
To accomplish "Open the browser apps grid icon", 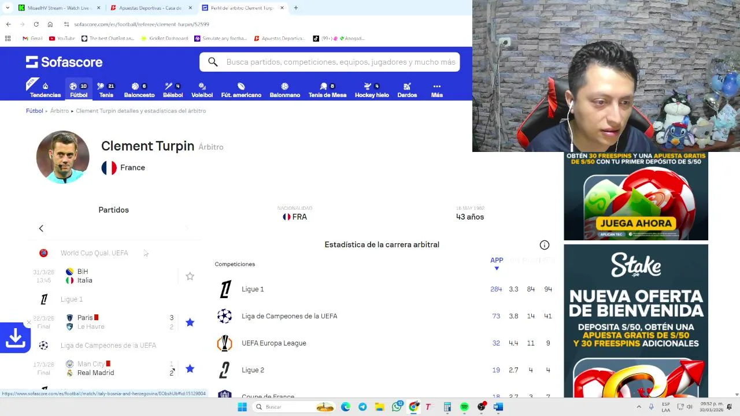I will click(x=8, y=38).
